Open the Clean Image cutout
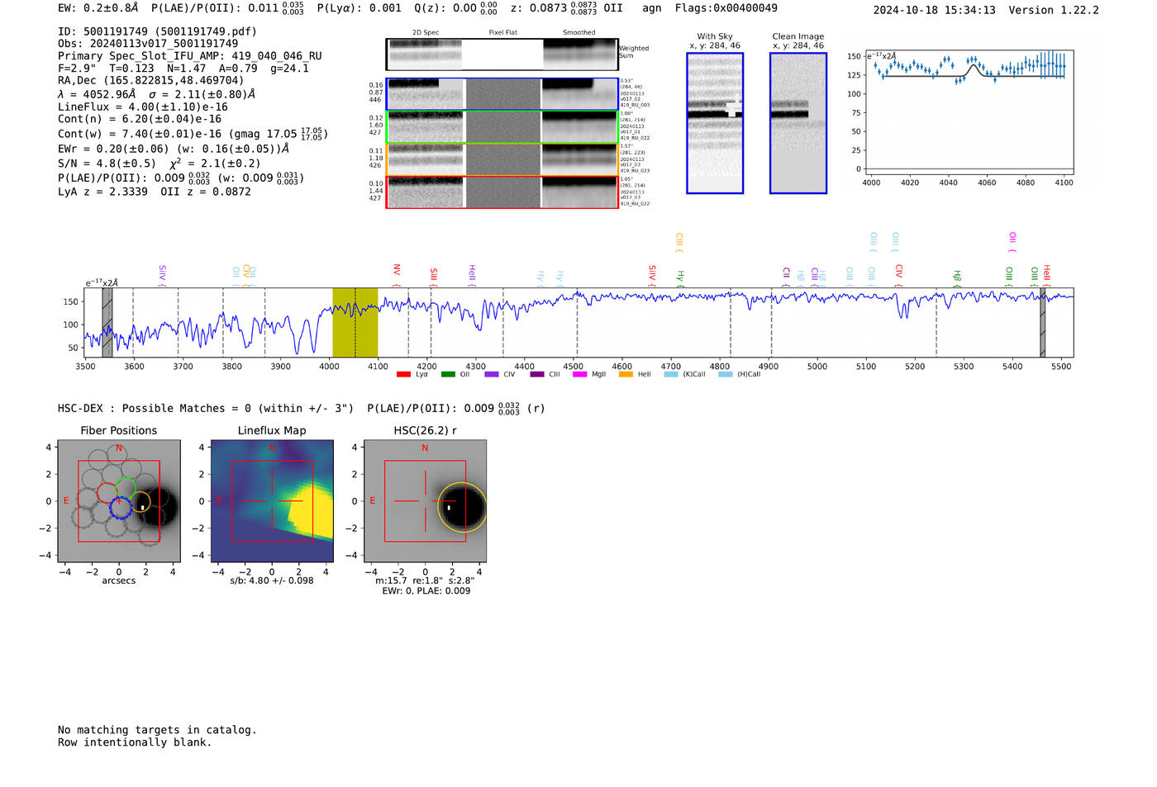 click(798, 123)
